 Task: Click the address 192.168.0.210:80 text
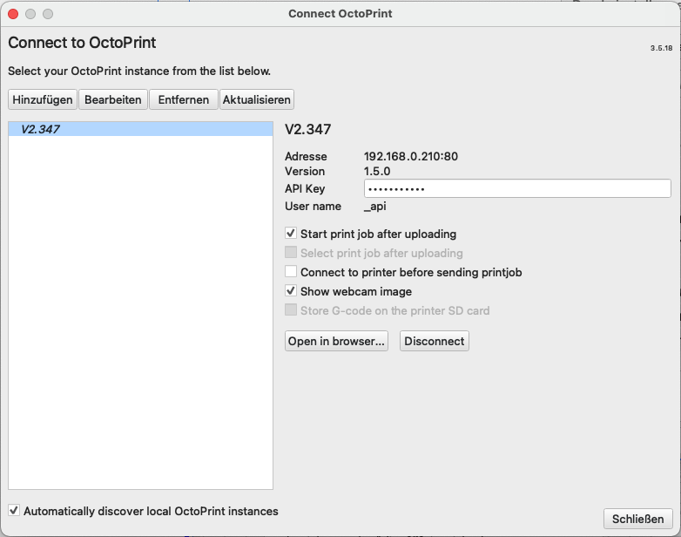[x=410, y=157]
